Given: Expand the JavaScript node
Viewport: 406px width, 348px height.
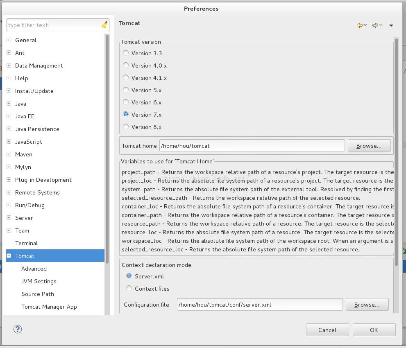Looking at the screenshot, I should [x=9, y=141].
